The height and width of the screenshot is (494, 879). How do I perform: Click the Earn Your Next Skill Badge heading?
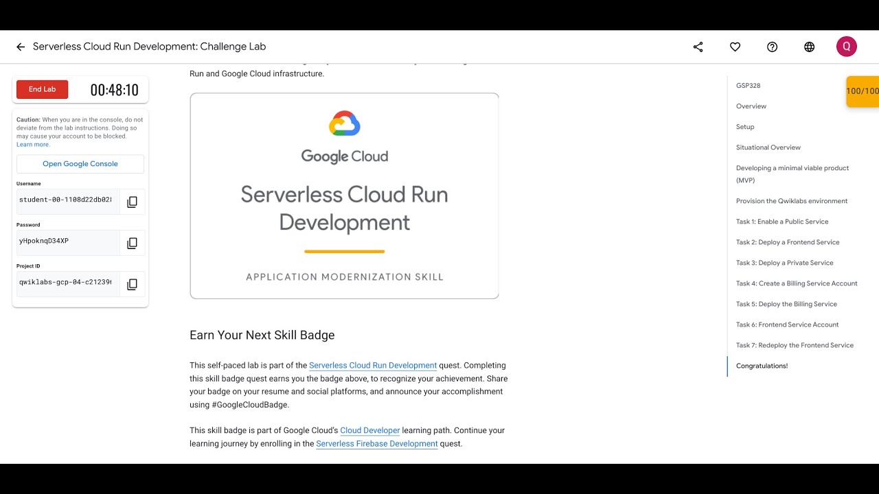coord(262,335)
